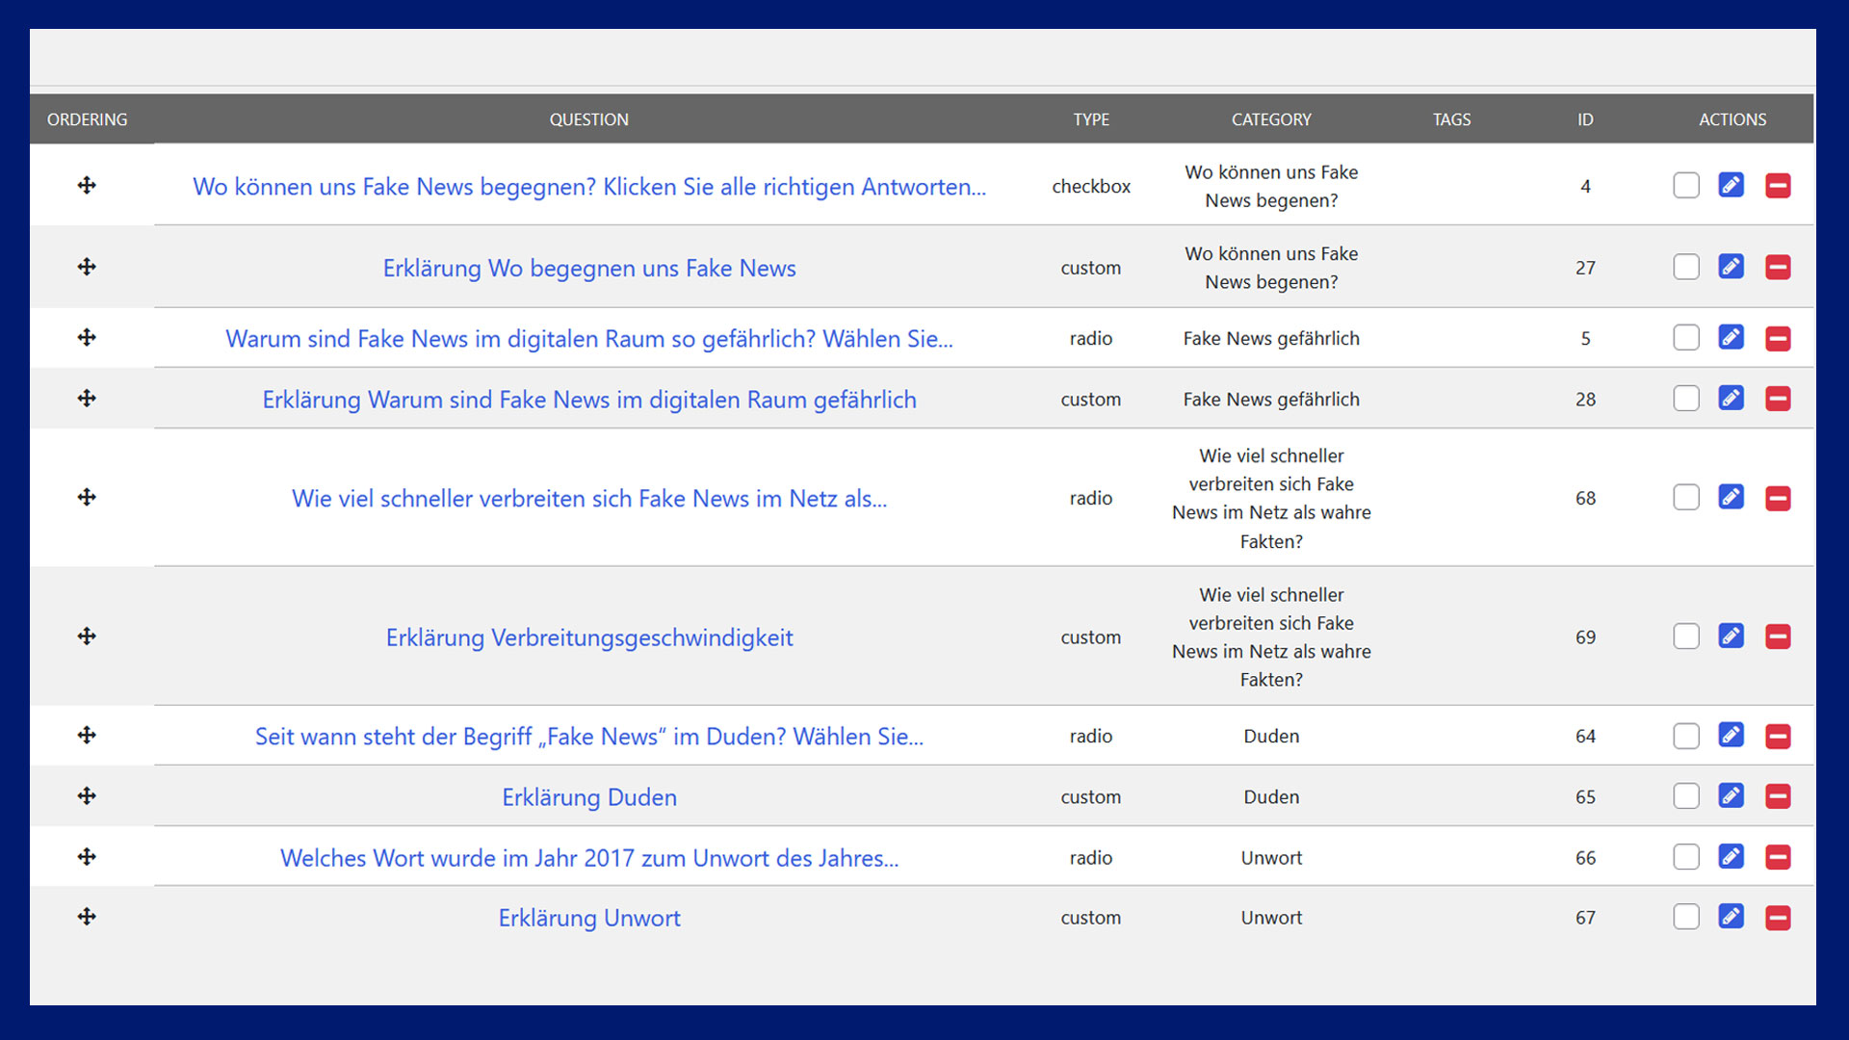Image resolution: width=1849 pixels, height=1040 pixels.
Task: Click edit pencil for question ID 5
Action: (x=1731, y=337)
